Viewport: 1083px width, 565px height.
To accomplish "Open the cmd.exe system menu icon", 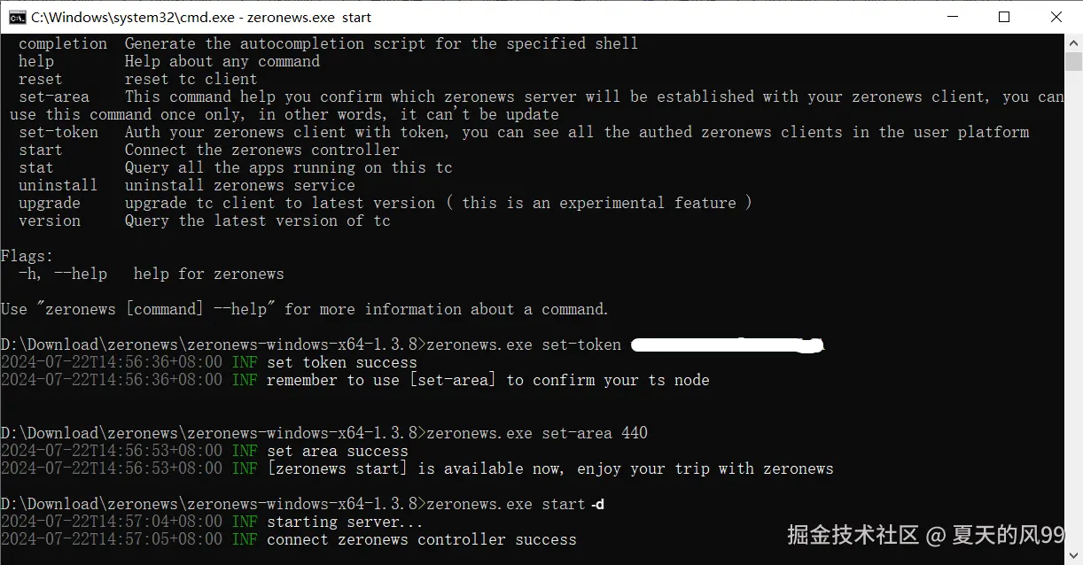I will pyautogui.click(x=17, y=17).
